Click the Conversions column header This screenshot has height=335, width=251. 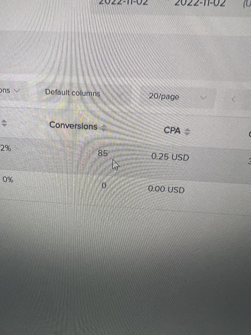pyautogui.click(x=73, y=125)
